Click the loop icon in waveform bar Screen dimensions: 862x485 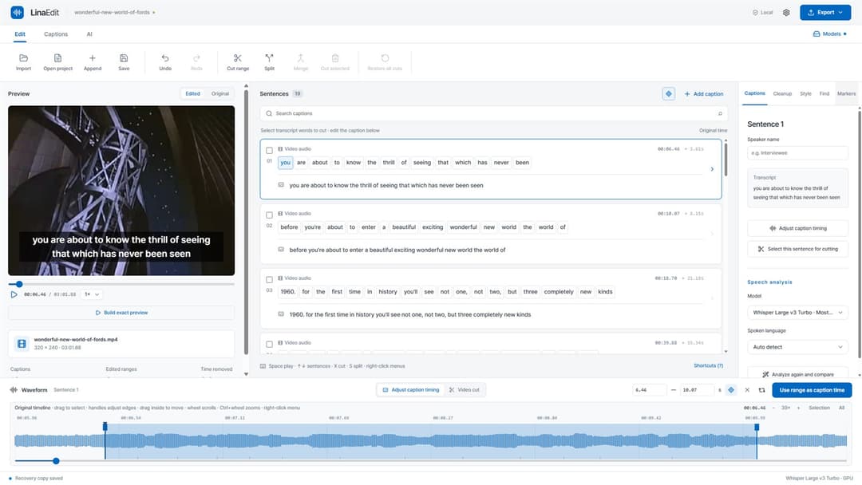761,390
